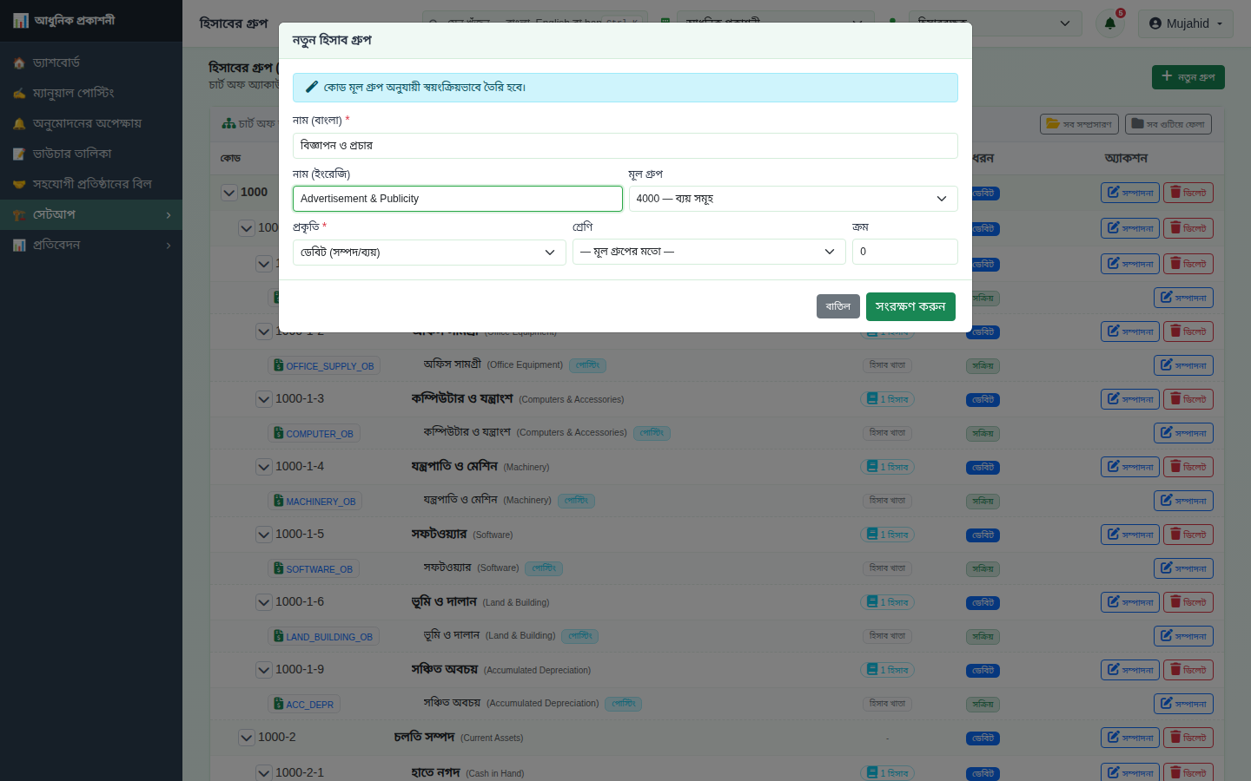Open the notification bell
Image resolution: width=1251 pixels, height=781 pixels.
coord(1109,23)
